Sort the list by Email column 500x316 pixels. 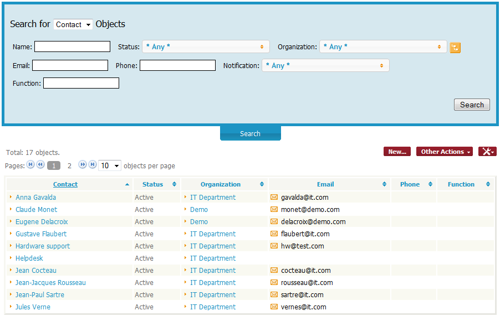[x=325, y=184]
